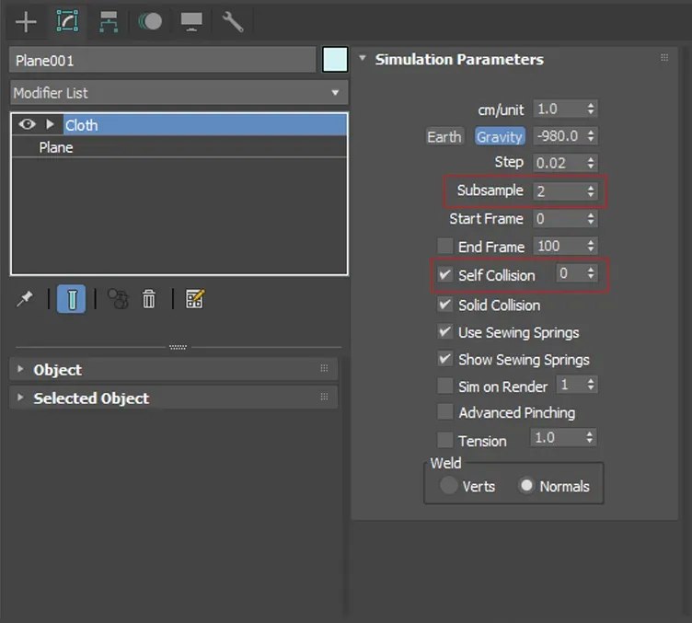Click the stack resize handle dots
This screenshot has height=623, width=692.
(178, 347)
